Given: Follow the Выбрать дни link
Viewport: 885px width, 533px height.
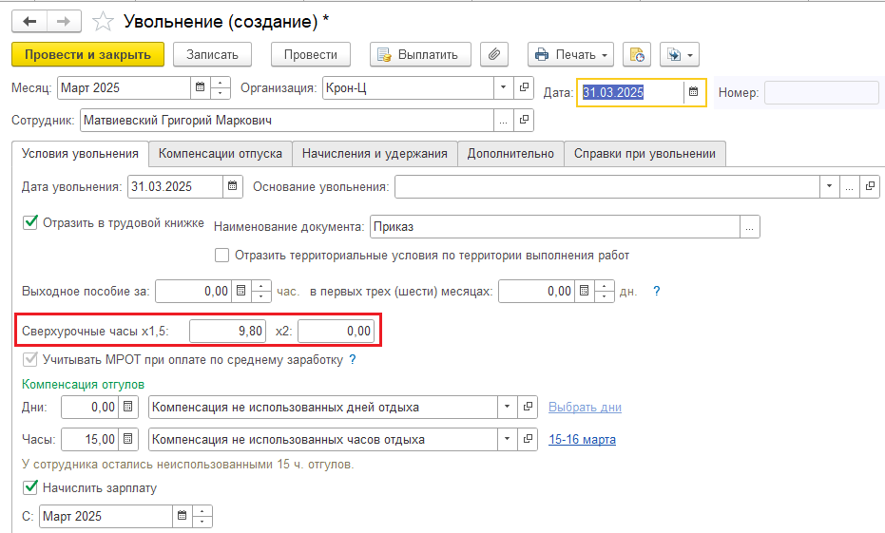Looking at the screenshot, I should pos(585,408).
